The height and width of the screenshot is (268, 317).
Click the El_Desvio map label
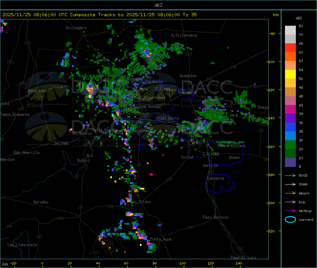[x=82, y=133]
